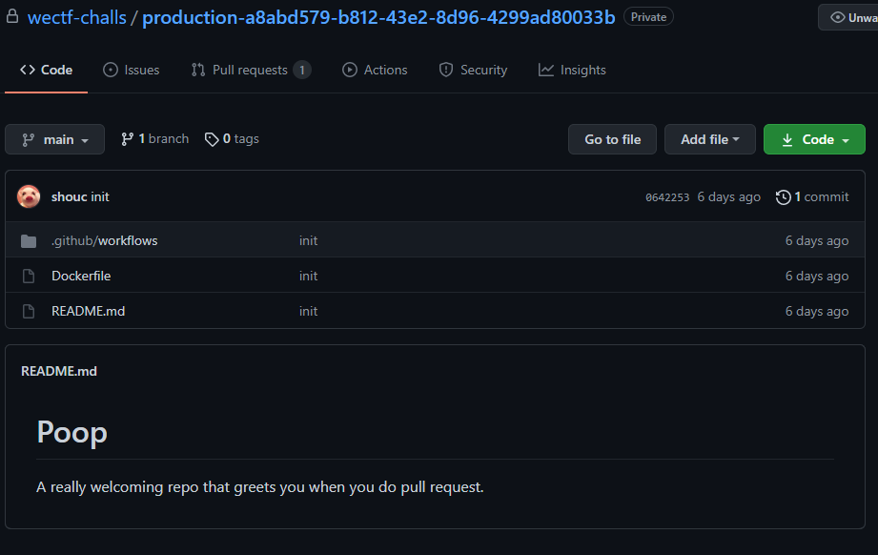Click the file icon beside Dockerfile
The image size is (878, 555).
click(x=29, y=277)
